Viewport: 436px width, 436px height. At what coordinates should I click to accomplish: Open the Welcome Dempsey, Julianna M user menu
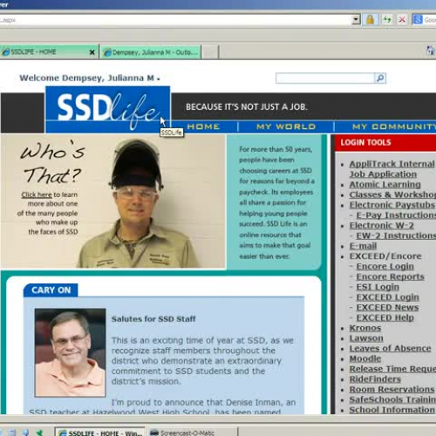tap(90, 78)
